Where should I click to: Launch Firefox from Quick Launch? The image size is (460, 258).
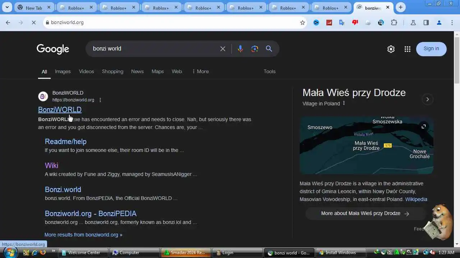coord(43,253)
